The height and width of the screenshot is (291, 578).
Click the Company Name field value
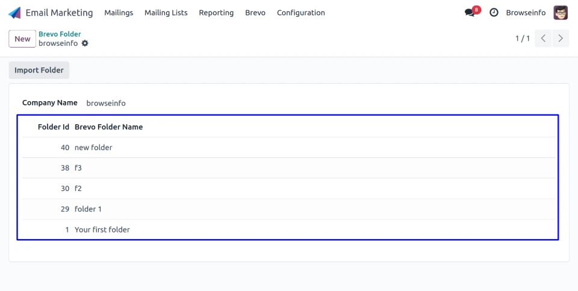[106, 103]
